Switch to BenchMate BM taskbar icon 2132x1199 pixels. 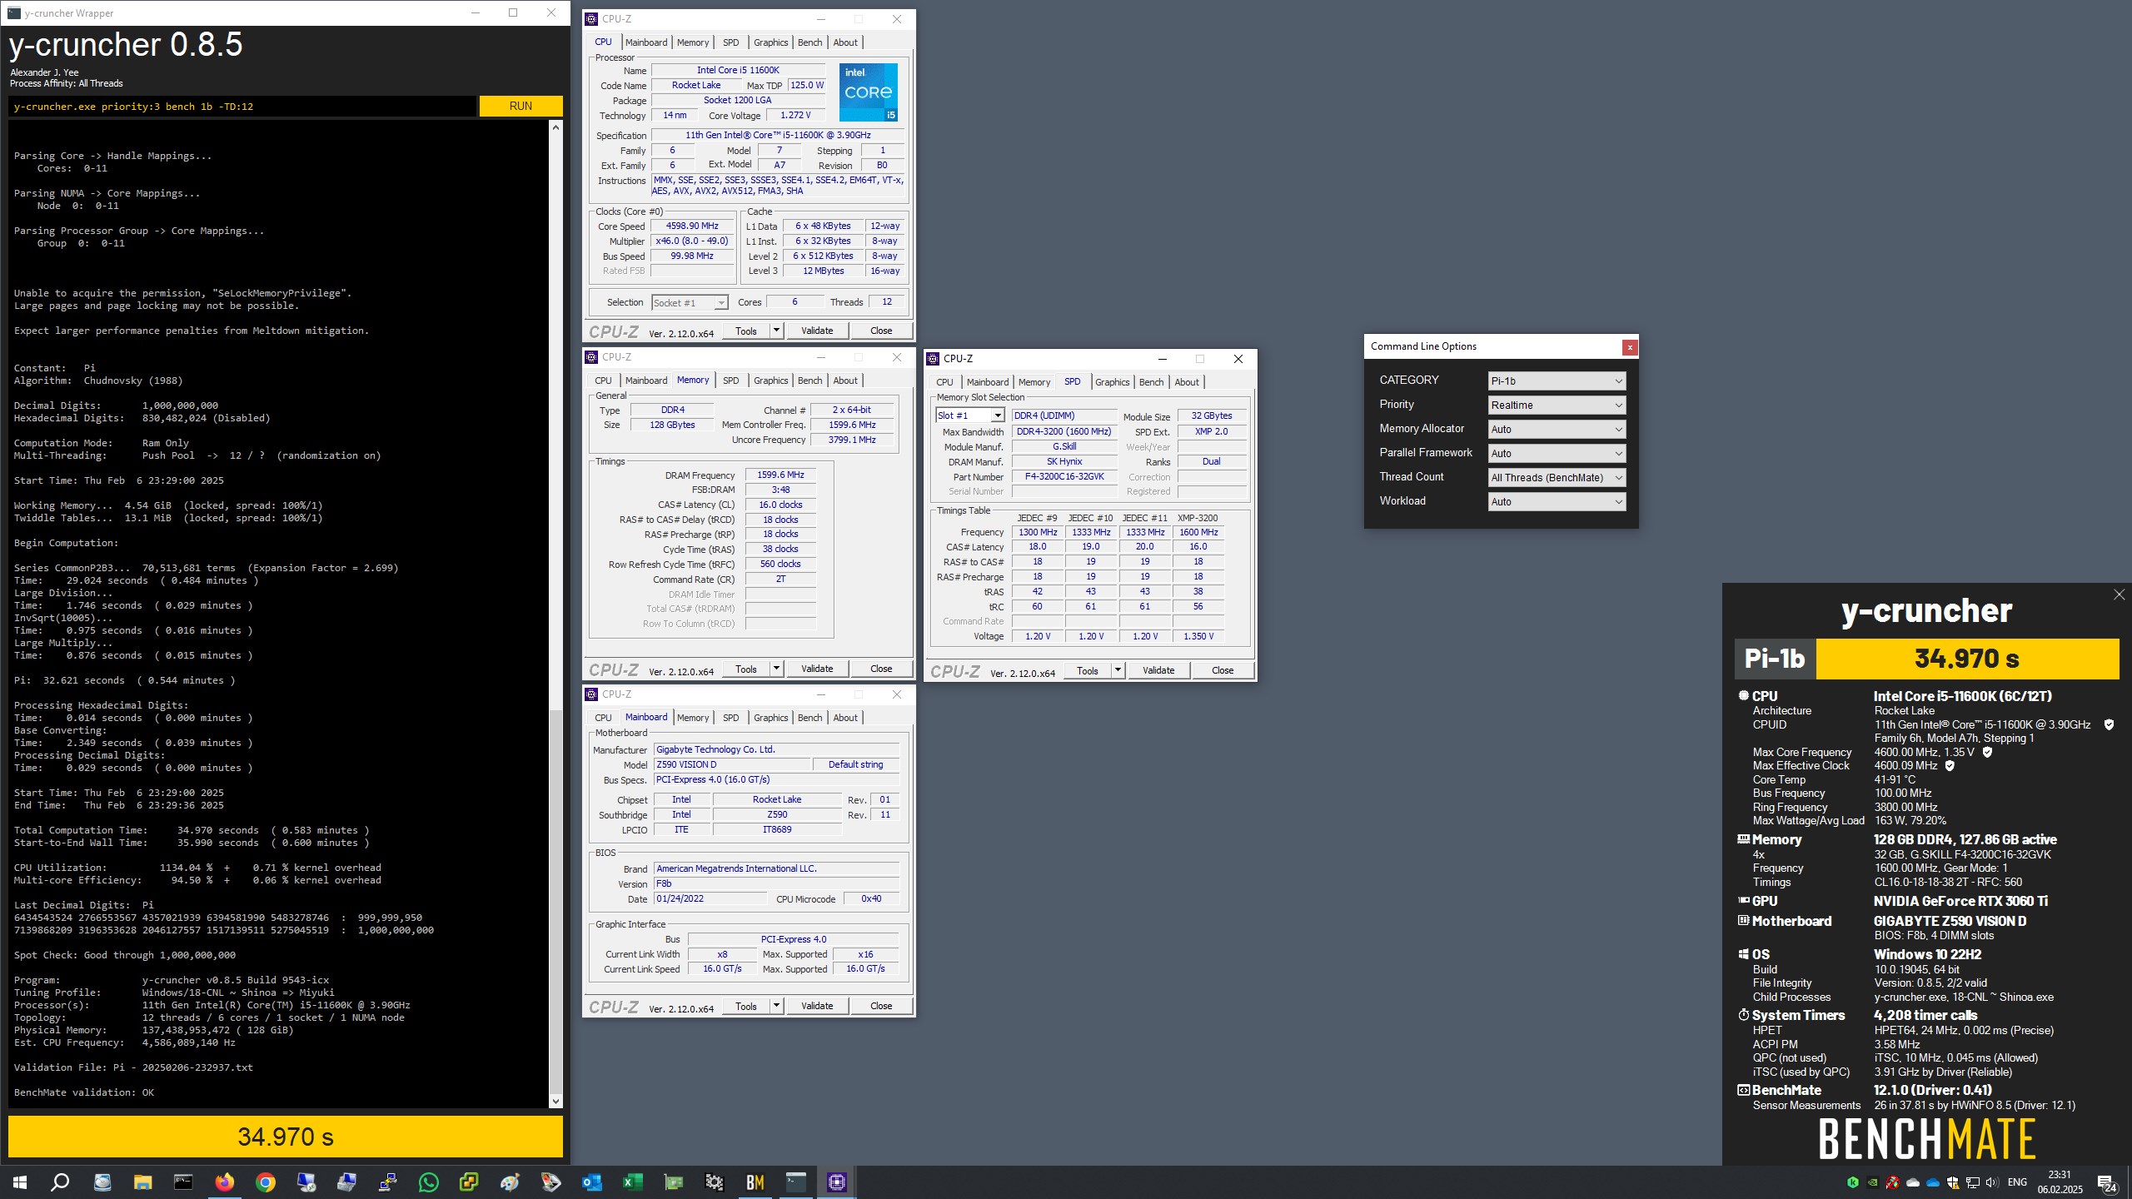coord(755,1182)
